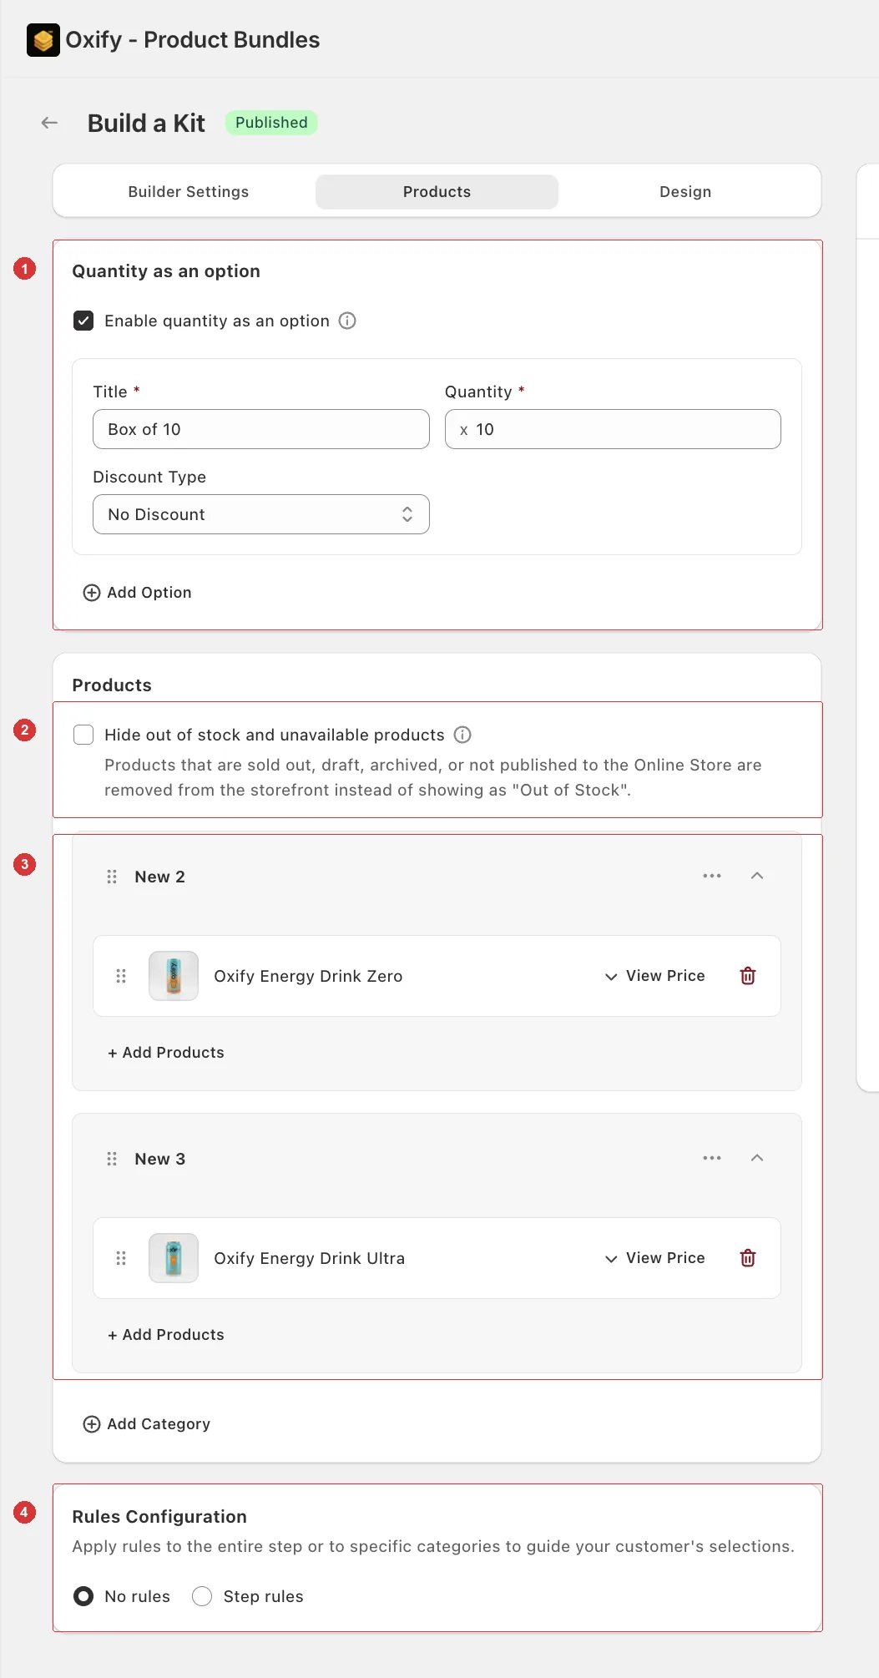Grab the Oxify Energy Drink Ultra drag handle
The width and height of the screenshot is (879, 1678).
[121, 1258]
